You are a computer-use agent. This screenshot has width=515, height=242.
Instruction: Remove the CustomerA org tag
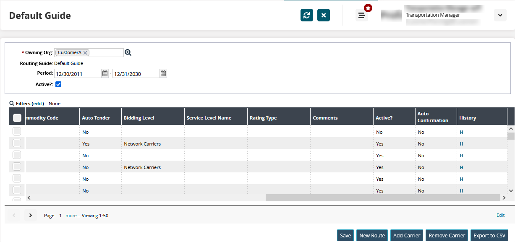point(85,53)
